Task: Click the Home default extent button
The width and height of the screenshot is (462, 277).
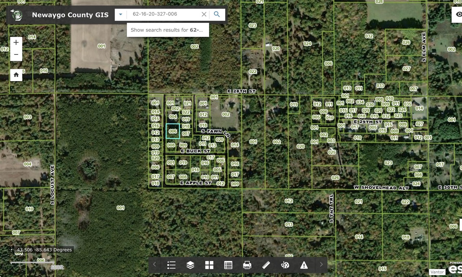Action: point(16,75)
